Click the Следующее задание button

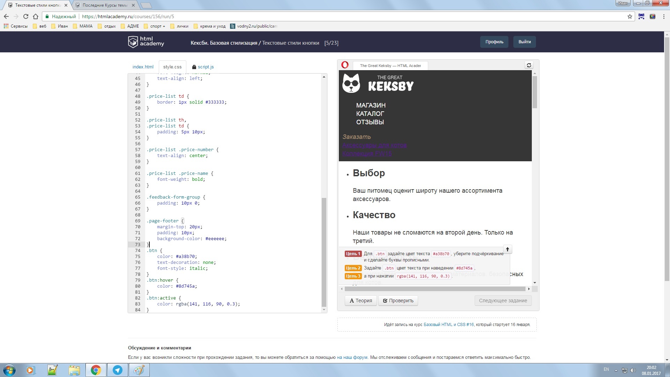pos(503,301)
